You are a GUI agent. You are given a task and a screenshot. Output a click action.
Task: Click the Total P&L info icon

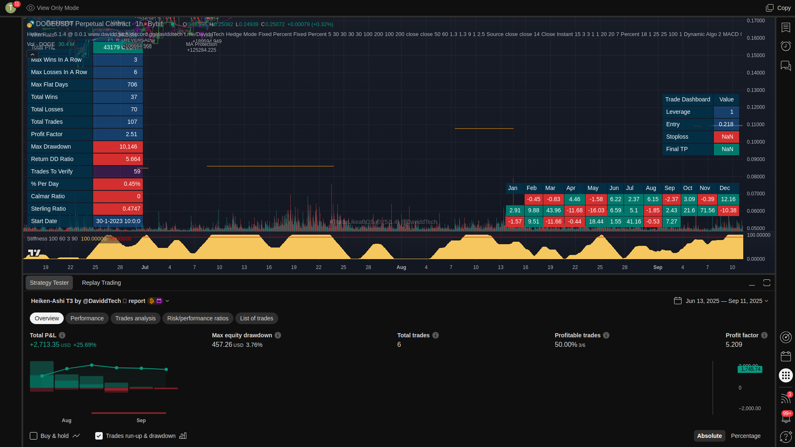point(62,335)
